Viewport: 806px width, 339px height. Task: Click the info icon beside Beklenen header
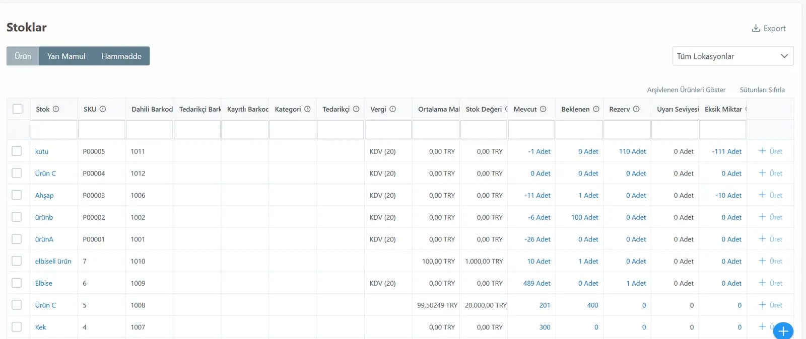[596, 109]
